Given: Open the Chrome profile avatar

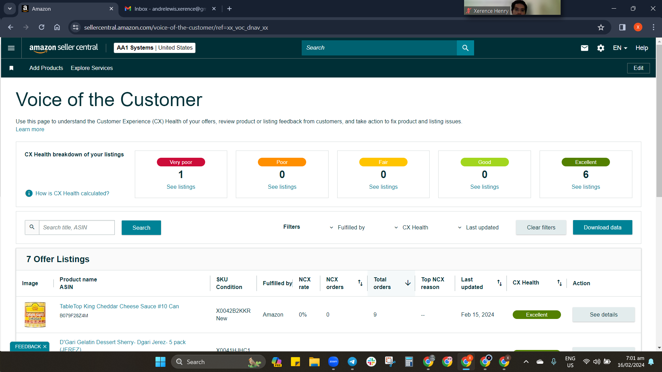Looking at the screenshot, I should [638, 27].
